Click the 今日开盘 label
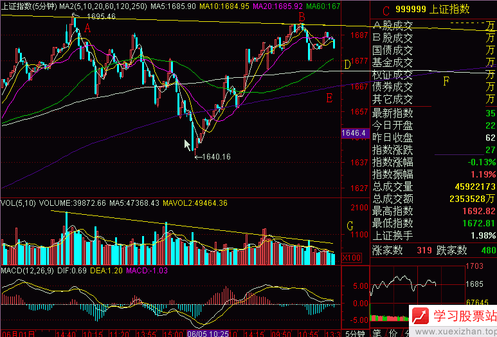497x337 pixels. (392, 125)
